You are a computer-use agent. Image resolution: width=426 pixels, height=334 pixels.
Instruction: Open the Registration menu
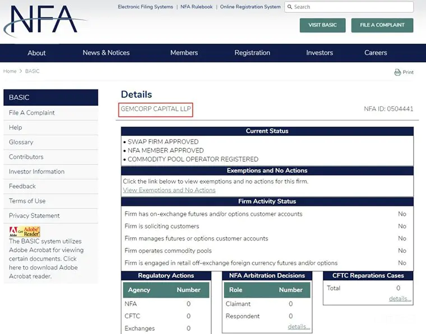pyautogui.click(x=252, y=53)
